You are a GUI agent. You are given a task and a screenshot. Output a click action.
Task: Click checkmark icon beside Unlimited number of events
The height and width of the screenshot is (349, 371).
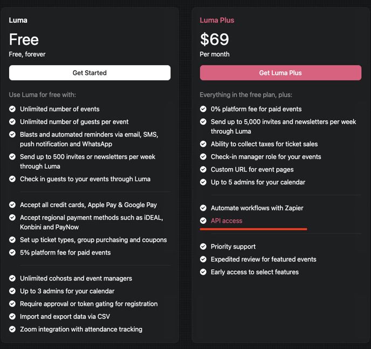(x=12, y=109)
